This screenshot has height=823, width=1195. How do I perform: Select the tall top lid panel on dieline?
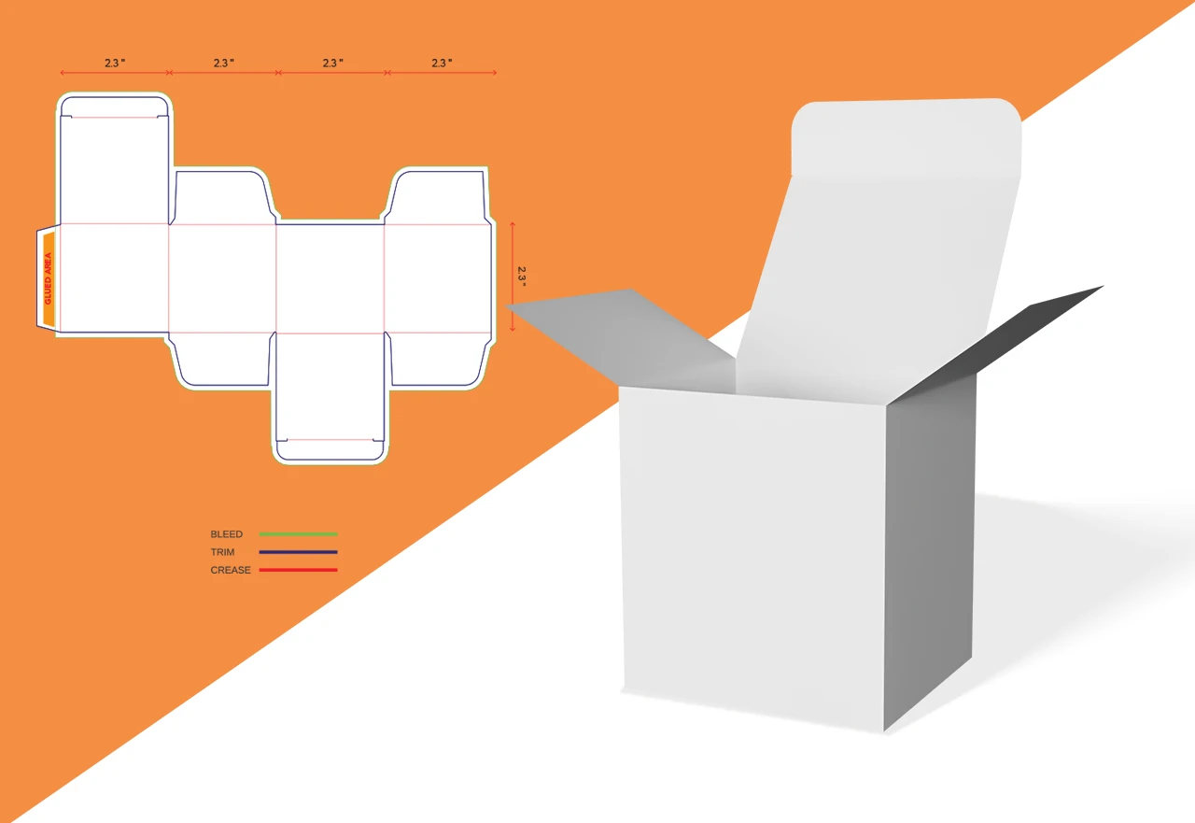114,168
